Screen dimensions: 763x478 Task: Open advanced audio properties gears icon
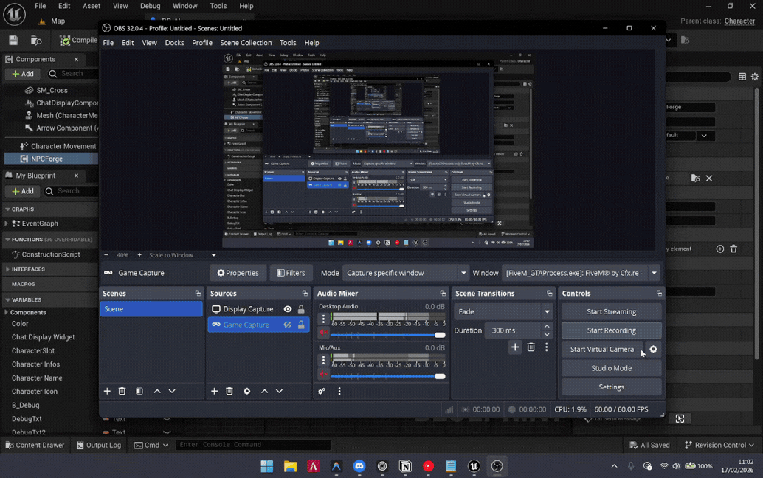[322, 392]
